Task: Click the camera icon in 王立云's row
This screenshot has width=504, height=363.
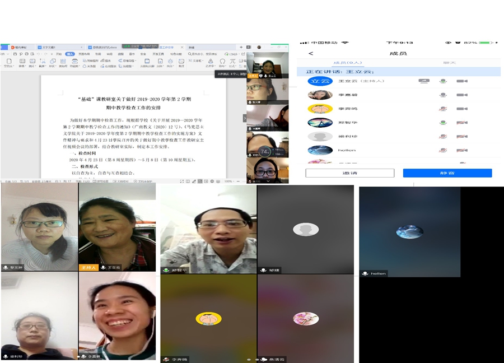Action: click(x=461, y=81)
